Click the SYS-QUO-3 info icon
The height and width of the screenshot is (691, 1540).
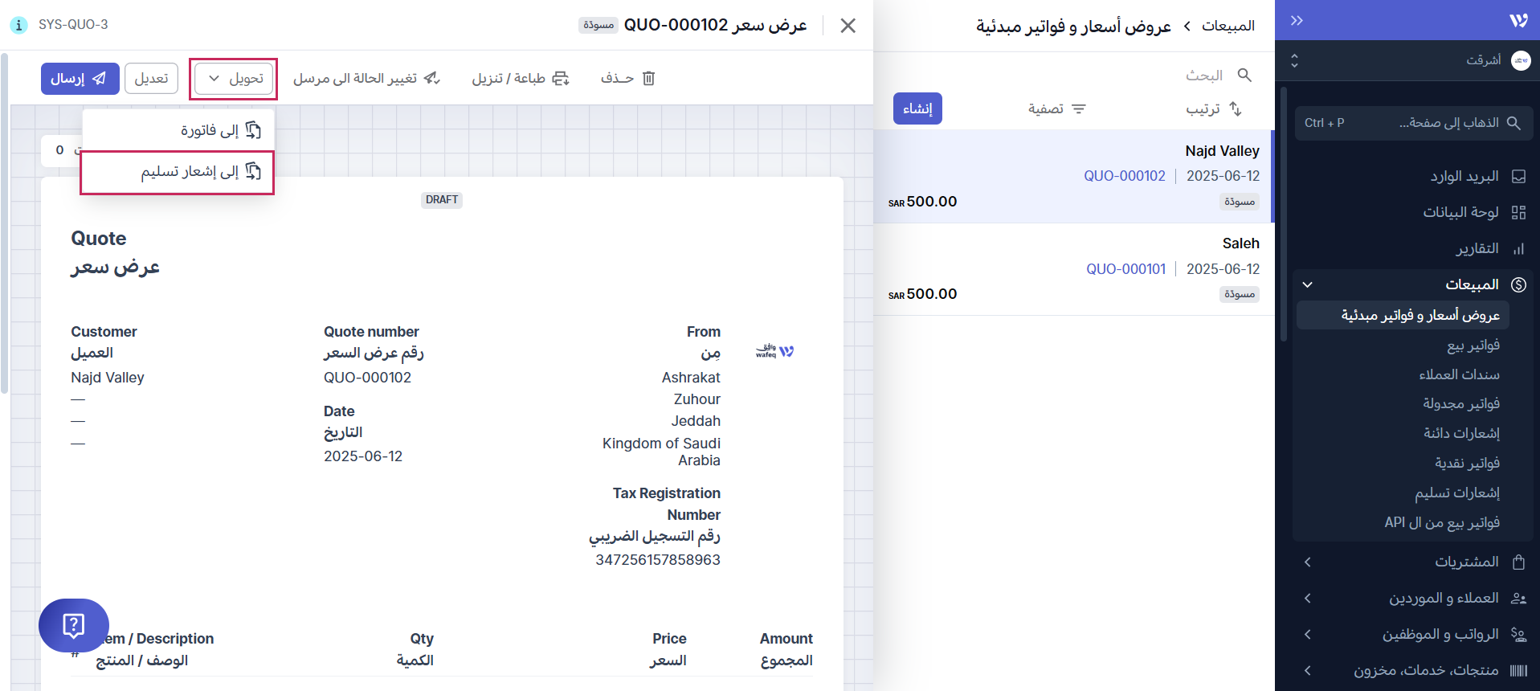point(18,25)
